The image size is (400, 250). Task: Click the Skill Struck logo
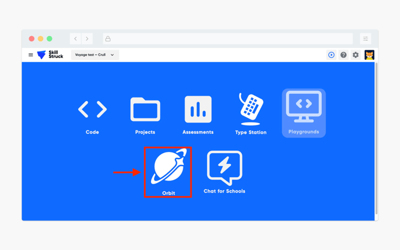(x=50, y=54)
